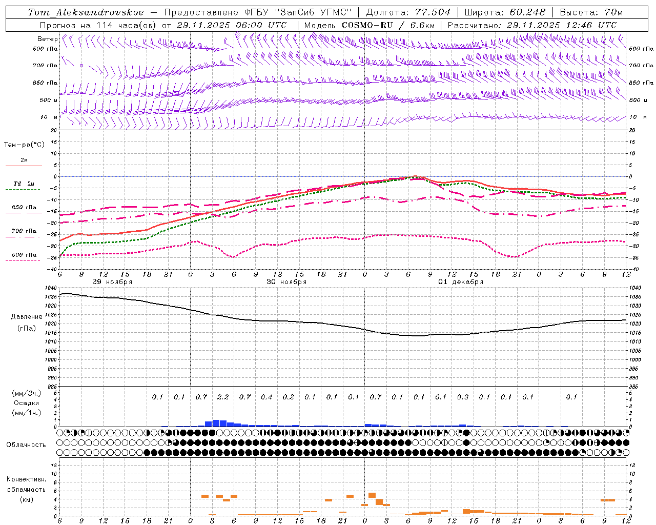Image resolution: width=656 pixels, height=525 pixels.
Task: Click the 700 гПа temperature legend label
Action: tap(24, 231)
